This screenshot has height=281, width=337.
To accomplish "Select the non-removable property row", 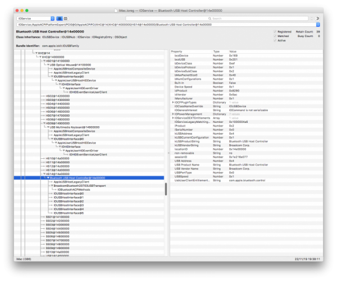I will pos(247,153).
